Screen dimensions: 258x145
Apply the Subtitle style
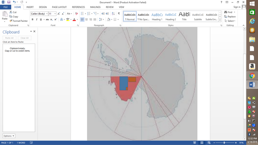point(198,17)
